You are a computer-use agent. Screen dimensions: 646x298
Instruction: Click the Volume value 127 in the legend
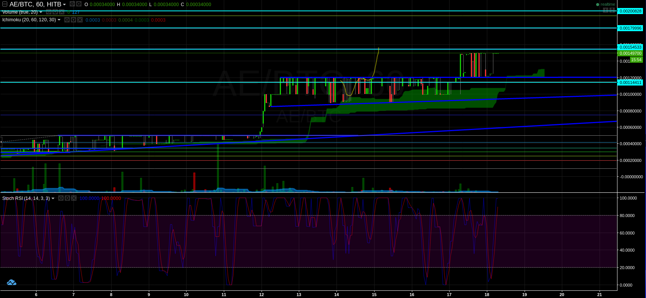76,12
